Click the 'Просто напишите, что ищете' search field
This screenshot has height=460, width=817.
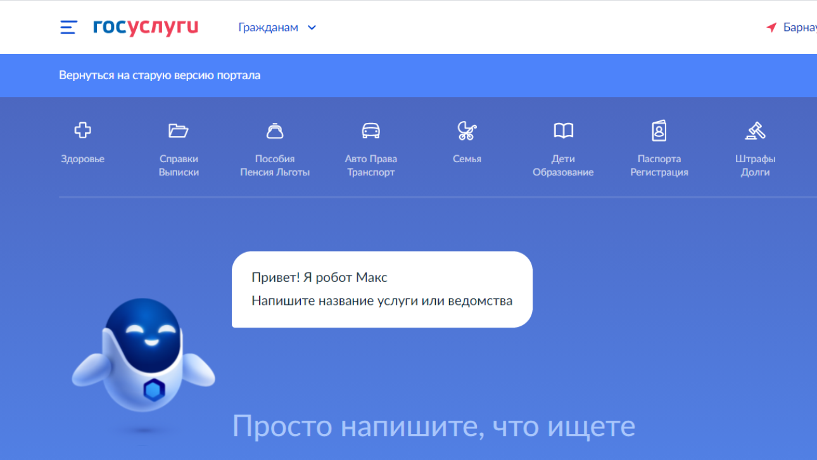pyautogui.click(x=433, y=426)
